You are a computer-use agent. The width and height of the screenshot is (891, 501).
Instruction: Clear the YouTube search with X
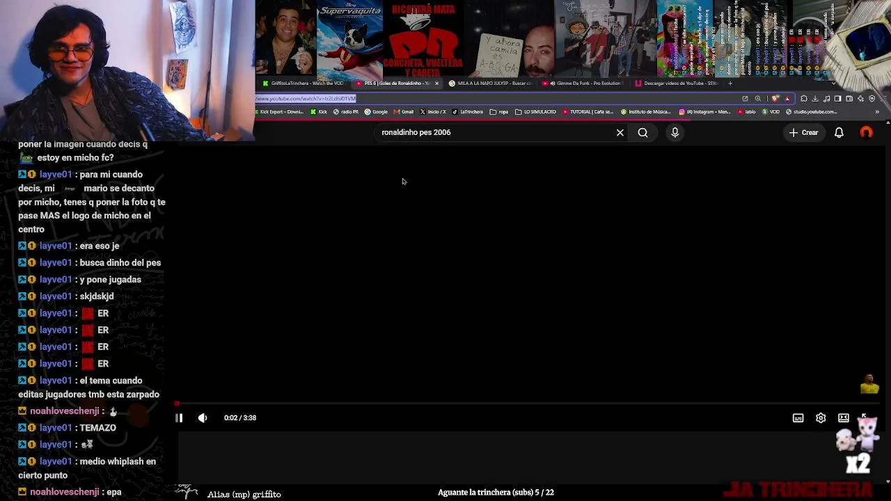coord(620,132)
